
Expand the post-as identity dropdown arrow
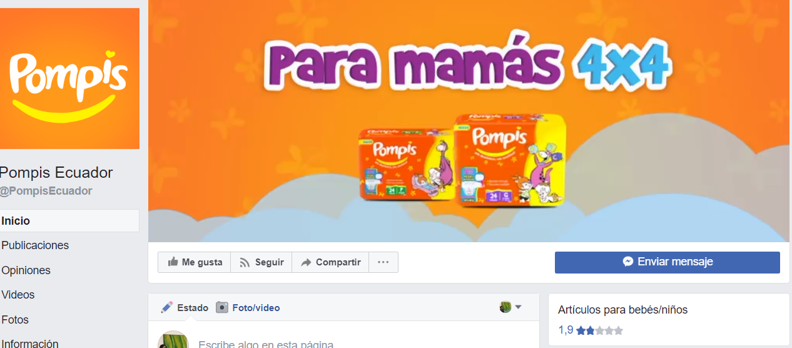coord(518,307)
